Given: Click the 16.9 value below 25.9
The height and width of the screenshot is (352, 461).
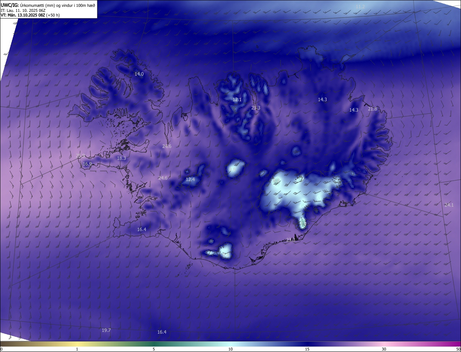Looking at the screenshot, I should [87, 164].
